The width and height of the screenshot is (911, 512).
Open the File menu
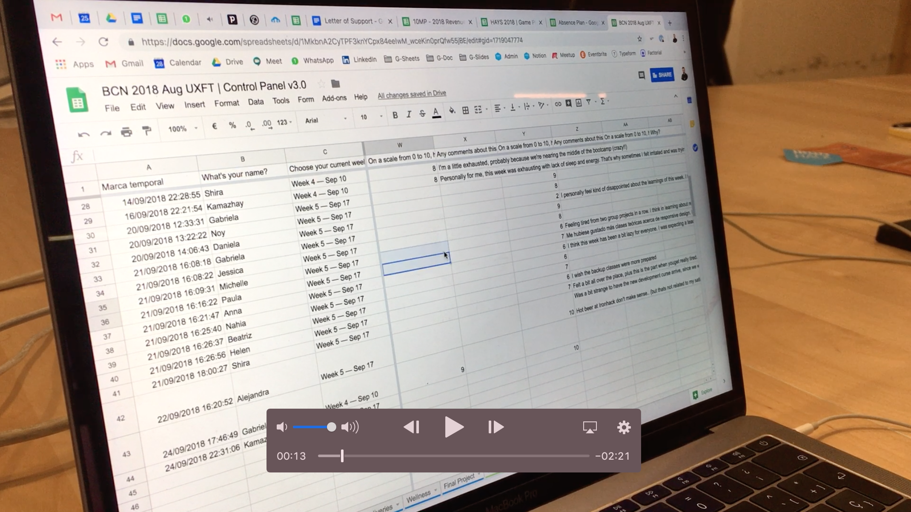(x=112, y=108)
